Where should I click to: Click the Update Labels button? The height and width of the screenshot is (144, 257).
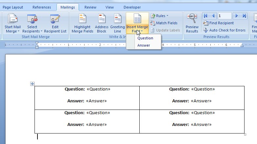tap(165, 30)
